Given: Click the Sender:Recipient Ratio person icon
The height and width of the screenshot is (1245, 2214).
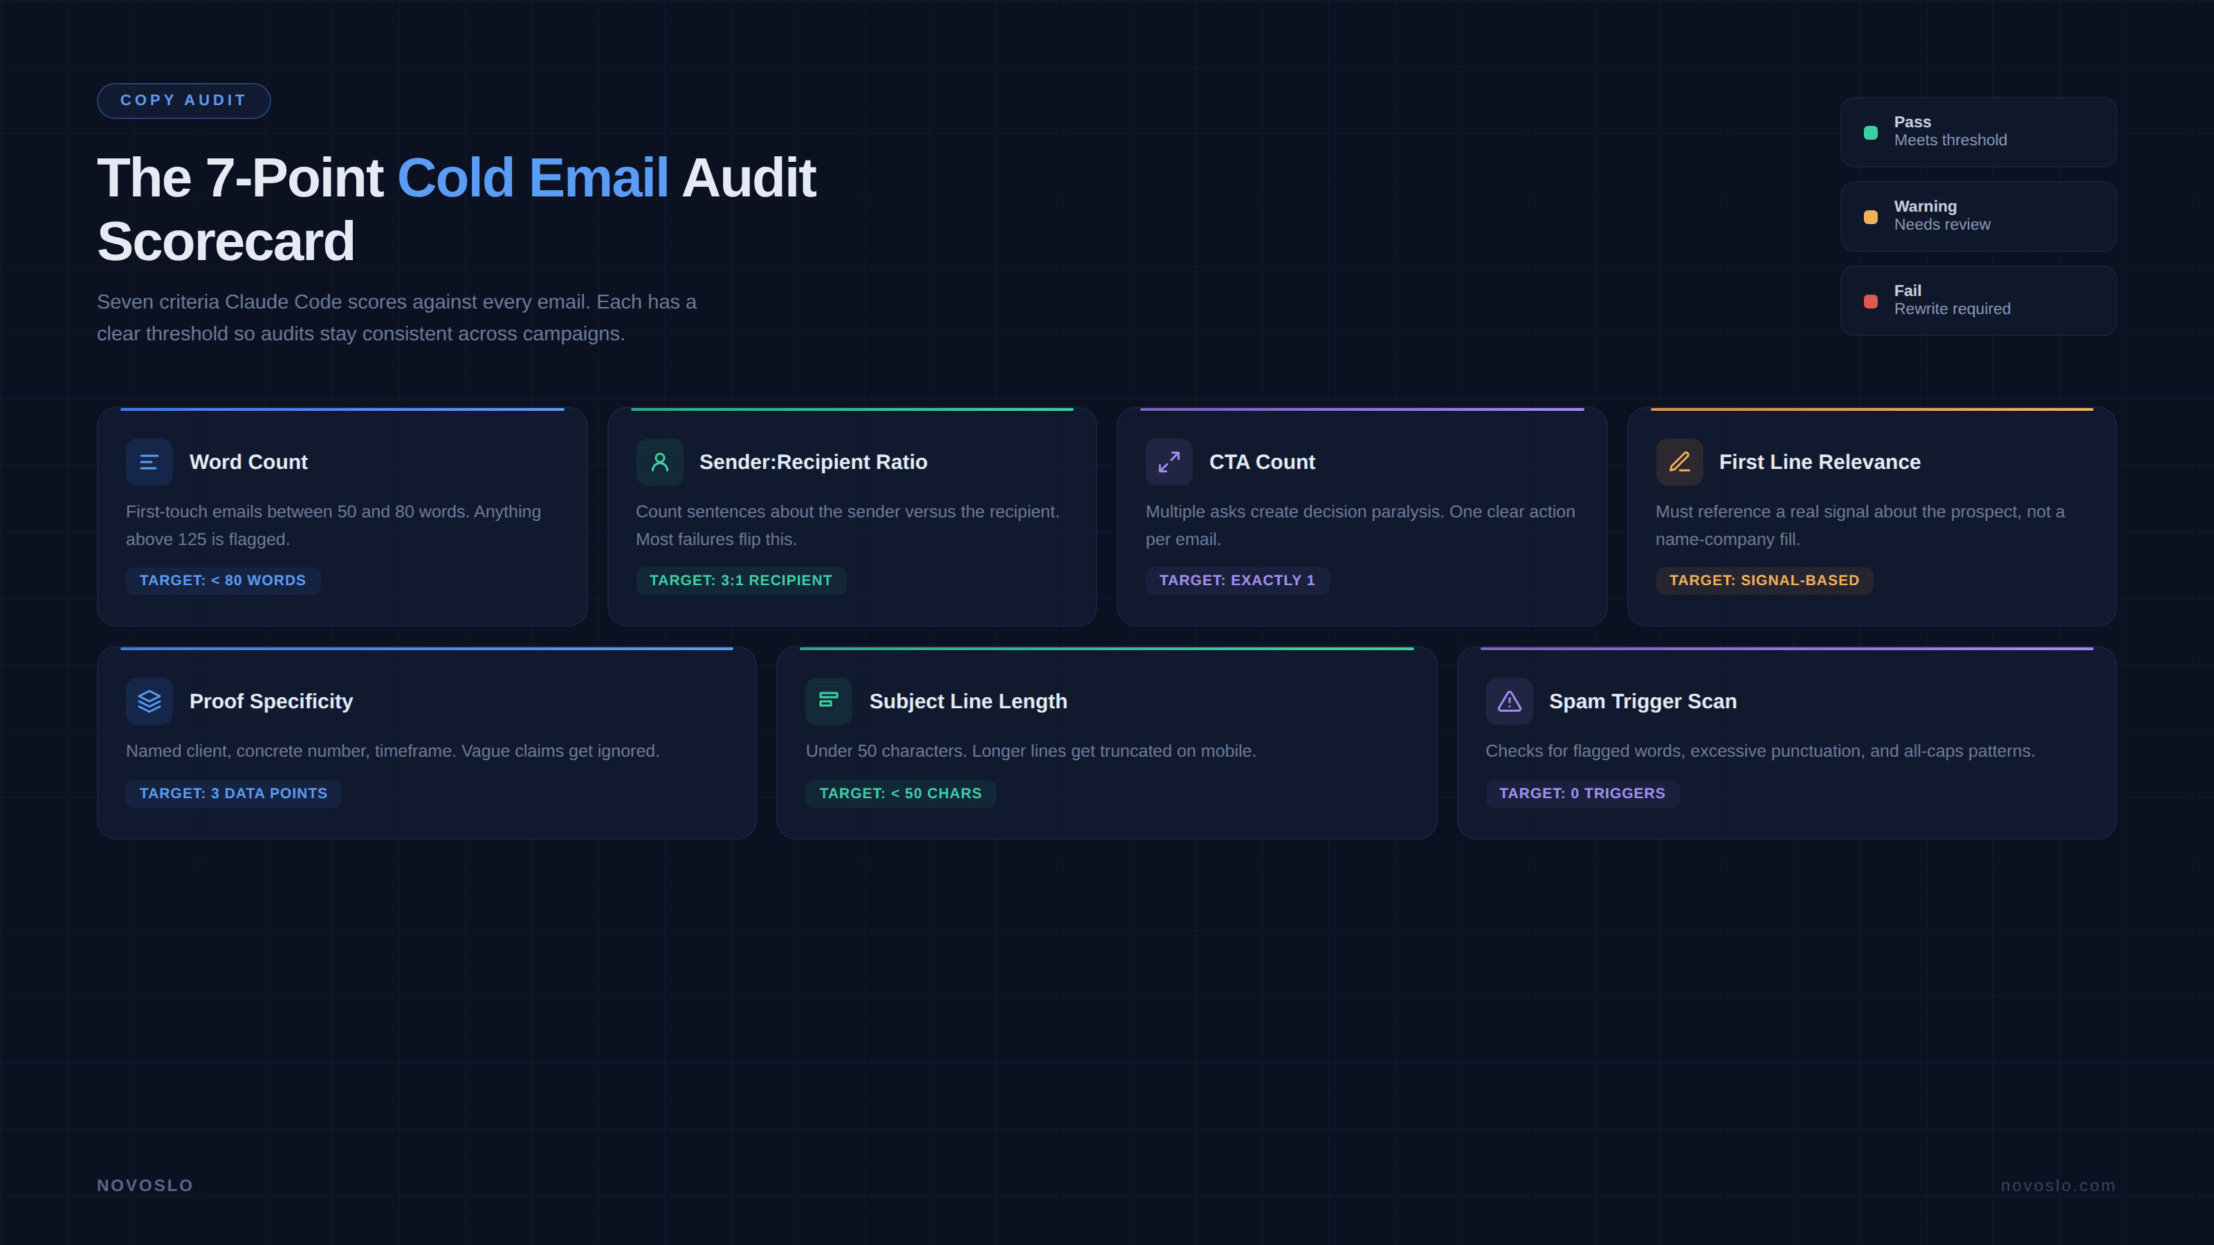Looking at the screenshot, I should tap(659, 461).
